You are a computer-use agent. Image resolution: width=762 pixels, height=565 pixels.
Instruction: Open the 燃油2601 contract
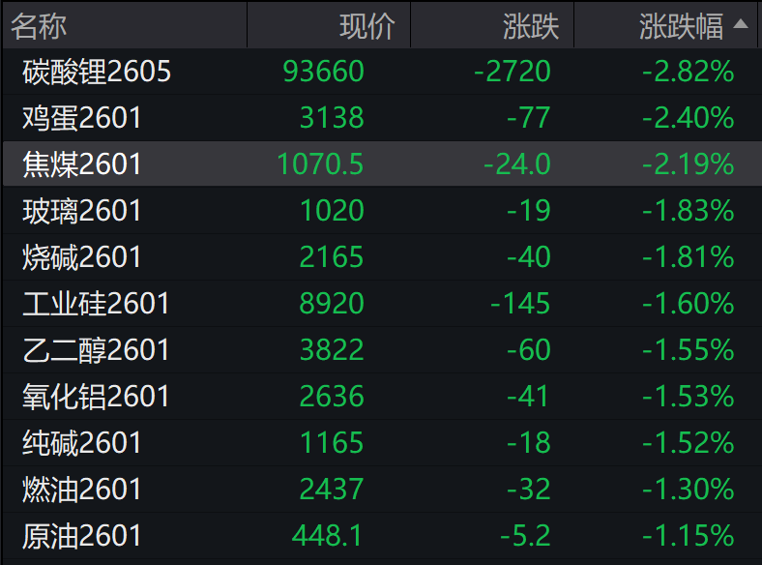point(82,490)
